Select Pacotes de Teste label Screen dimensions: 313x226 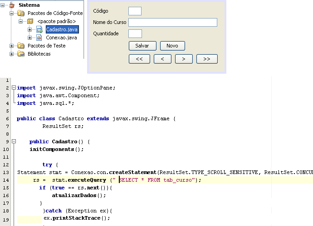tap(47, 46)
